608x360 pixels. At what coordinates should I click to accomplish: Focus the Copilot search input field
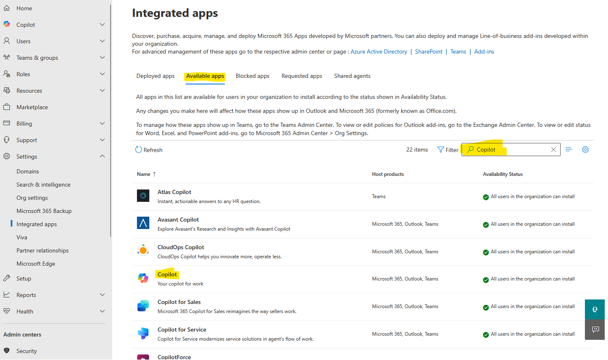[511, 150]
